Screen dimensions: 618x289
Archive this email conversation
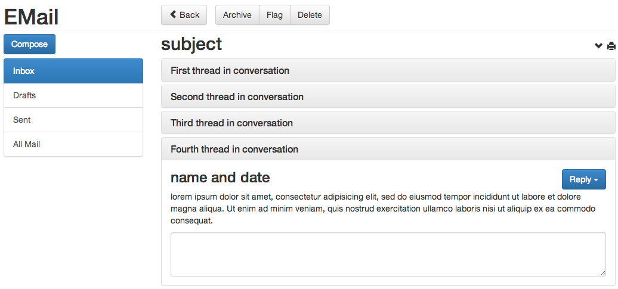tap(237, 15)
